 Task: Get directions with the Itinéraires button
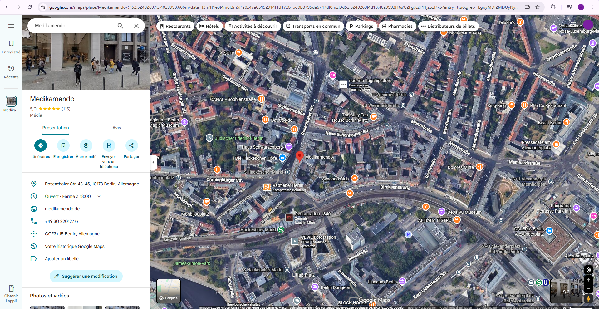41,145
